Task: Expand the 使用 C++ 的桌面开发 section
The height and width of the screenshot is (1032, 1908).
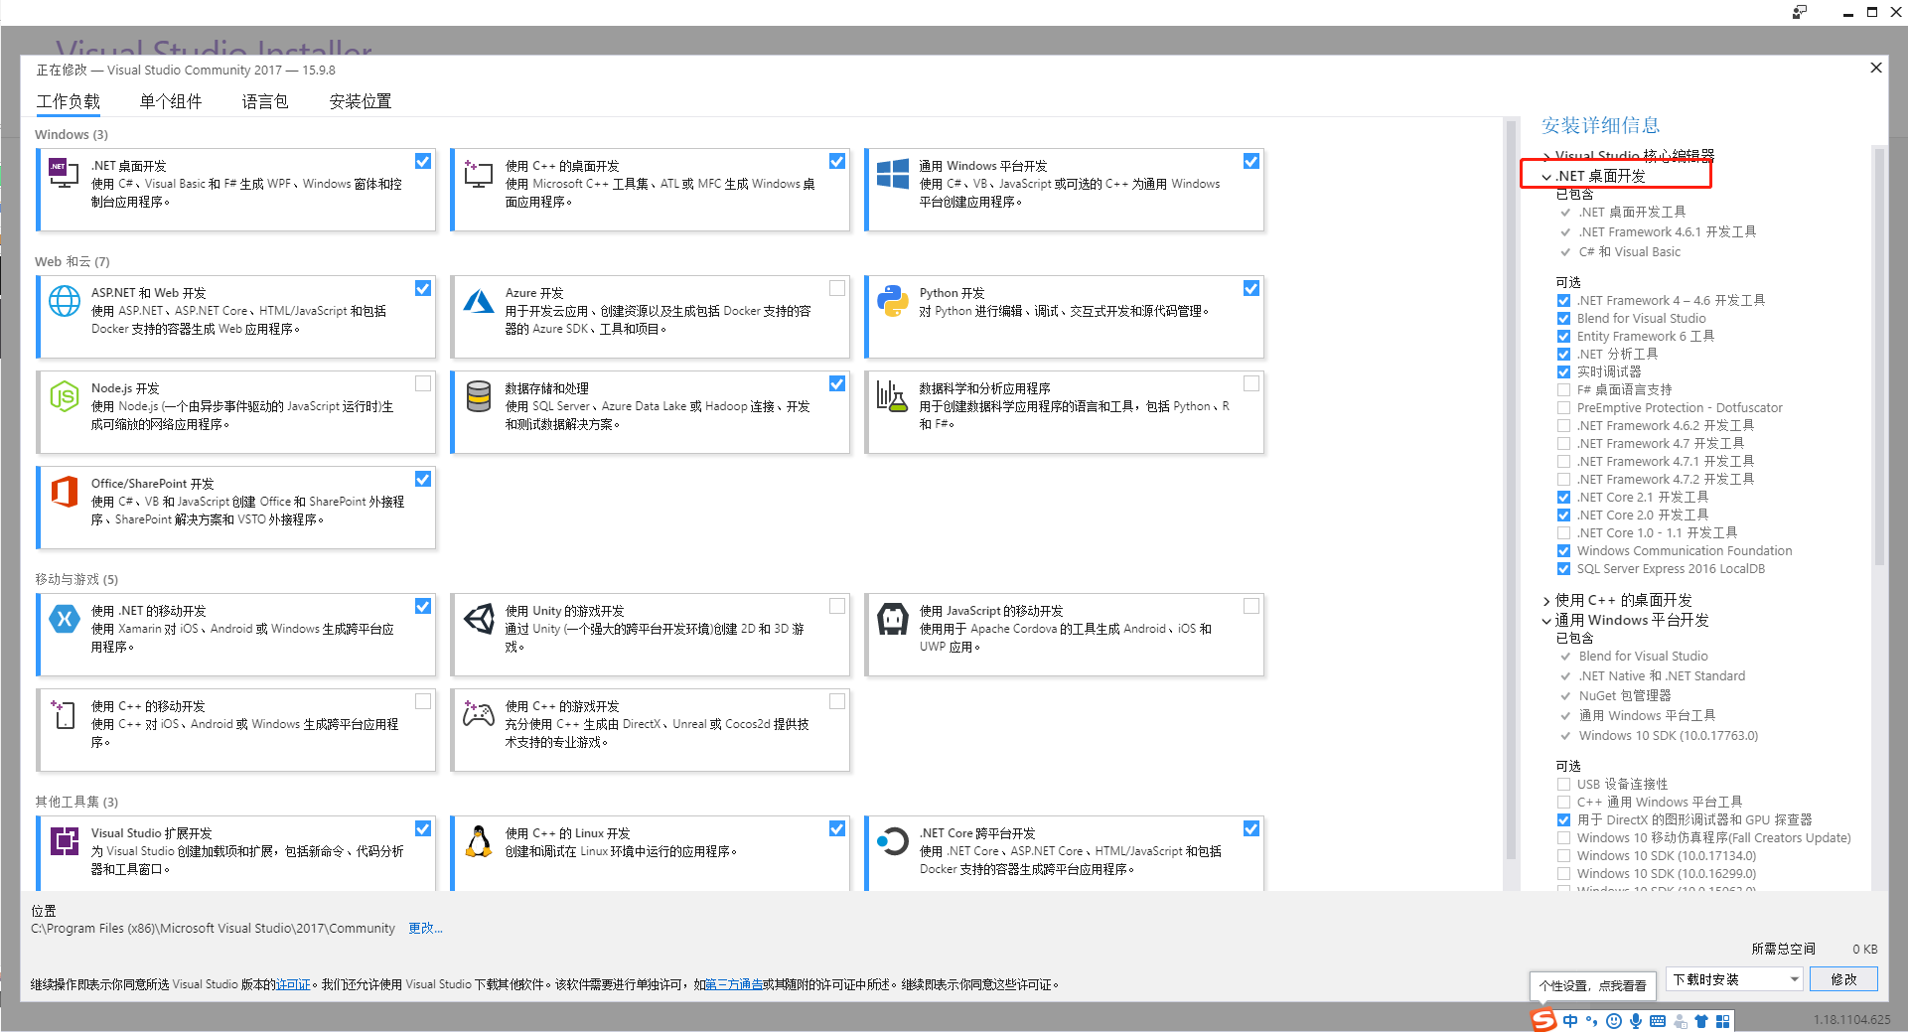Action: tap(1545, 600)
